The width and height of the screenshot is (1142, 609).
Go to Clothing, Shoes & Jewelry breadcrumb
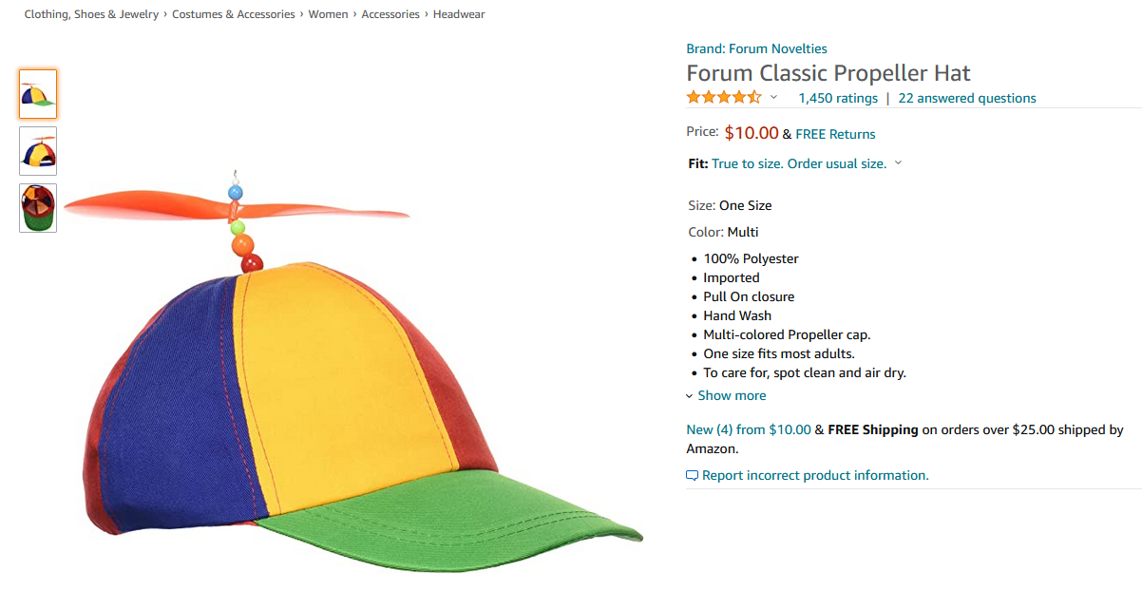[x=91, y=14]
